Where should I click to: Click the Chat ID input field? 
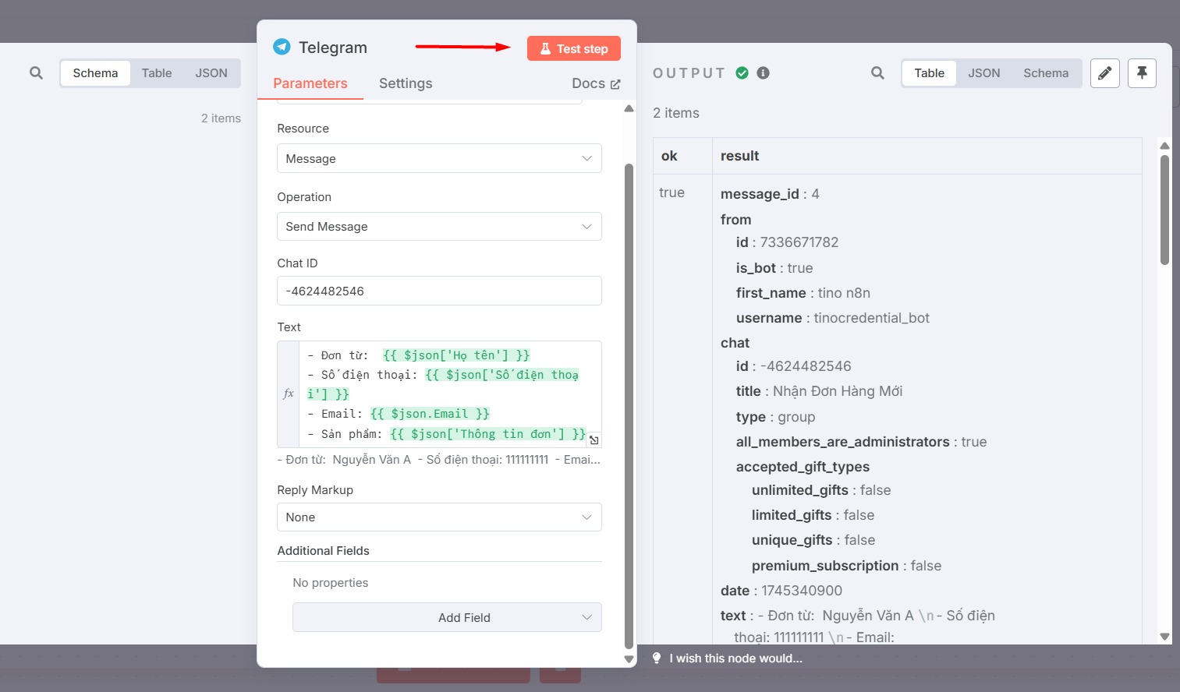pos(439,291)
